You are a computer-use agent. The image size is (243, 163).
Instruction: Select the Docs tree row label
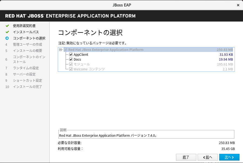pos(77,59)
